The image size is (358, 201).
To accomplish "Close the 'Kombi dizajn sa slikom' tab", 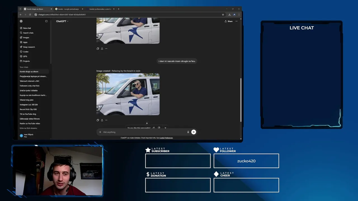I will 51,9.
